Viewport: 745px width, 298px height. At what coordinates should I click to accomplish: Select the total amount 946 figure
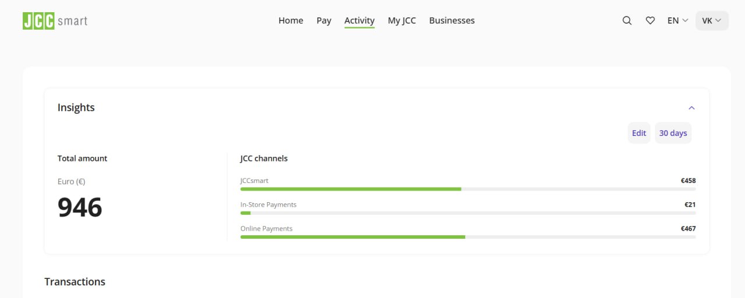80,207
